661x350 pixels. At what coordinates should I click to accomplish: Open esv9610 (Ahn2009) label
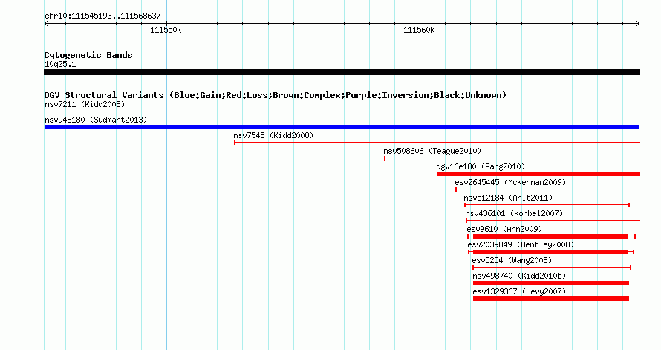coord(504,229)
